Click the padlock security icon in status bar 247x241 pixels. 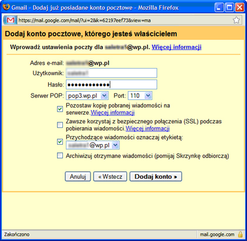240,235
